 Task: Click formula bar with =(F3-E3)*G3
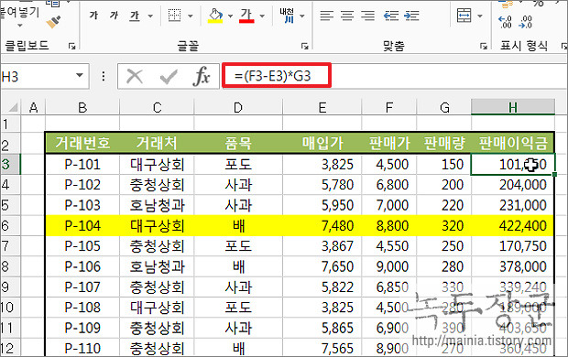(395, 76)
